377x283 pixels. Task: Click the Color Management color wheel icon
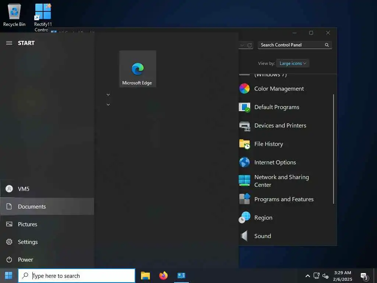tap(244, 88)
